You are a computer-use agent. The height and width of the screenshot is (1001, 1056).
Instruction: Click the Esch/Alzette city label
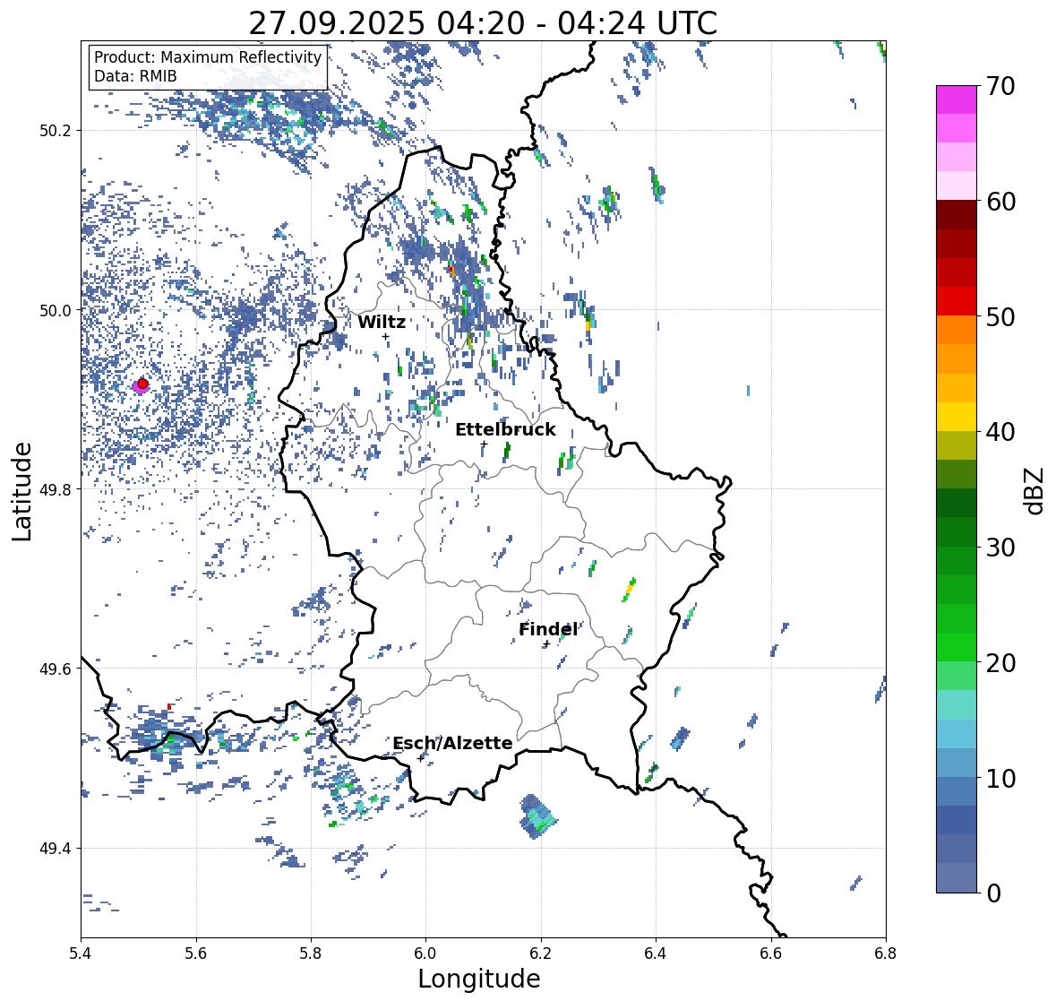[452, 743]
